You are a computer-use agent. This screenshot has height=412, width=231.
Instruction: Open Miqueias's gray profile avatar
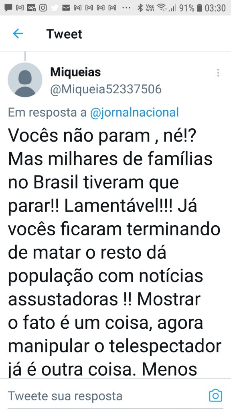(25, 80)
